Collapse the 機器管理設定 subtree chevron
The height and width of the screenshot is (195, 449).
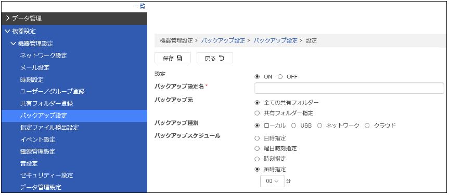click(x=13, y=44)
